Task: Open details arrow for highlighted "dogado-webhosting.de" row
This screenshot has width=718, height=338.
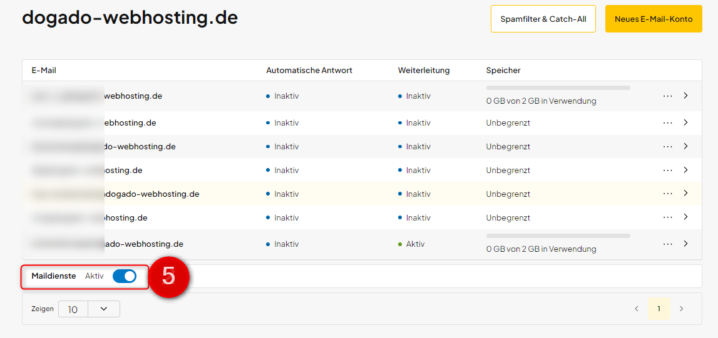Action: 685,193
